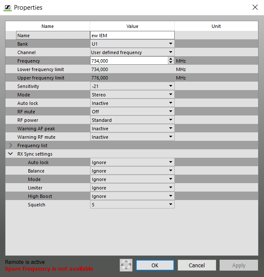Screen dimensions: 264x277
Task: Collapse the RX Sync settings section
Action: [x=11, y=154]
